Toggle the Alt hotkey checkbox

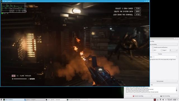[x=153, y=50]
